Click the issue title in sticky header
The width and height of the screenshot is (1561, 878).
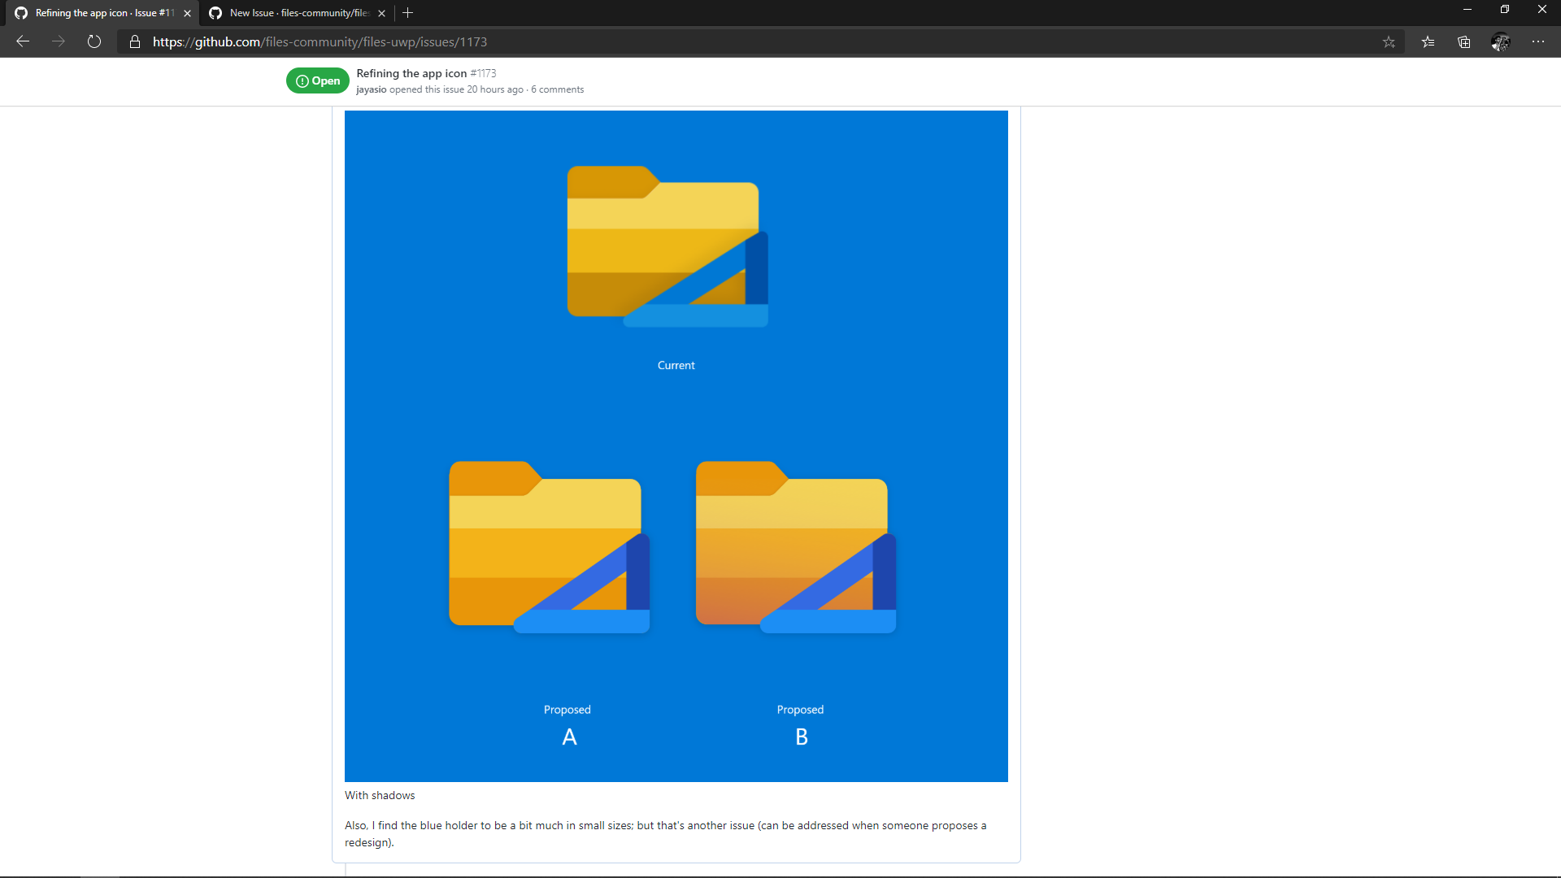[411, 73]
